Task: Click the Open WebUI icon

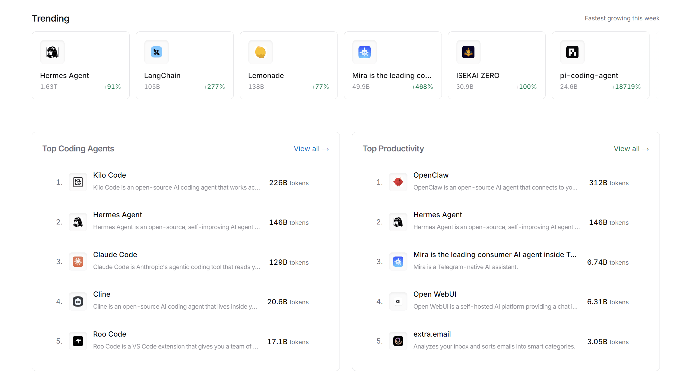Action: pos(398,301)
